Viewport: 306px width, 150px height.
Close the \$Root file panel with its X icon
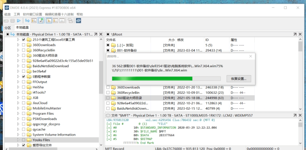pyautogui.click(x=300, y=34)
